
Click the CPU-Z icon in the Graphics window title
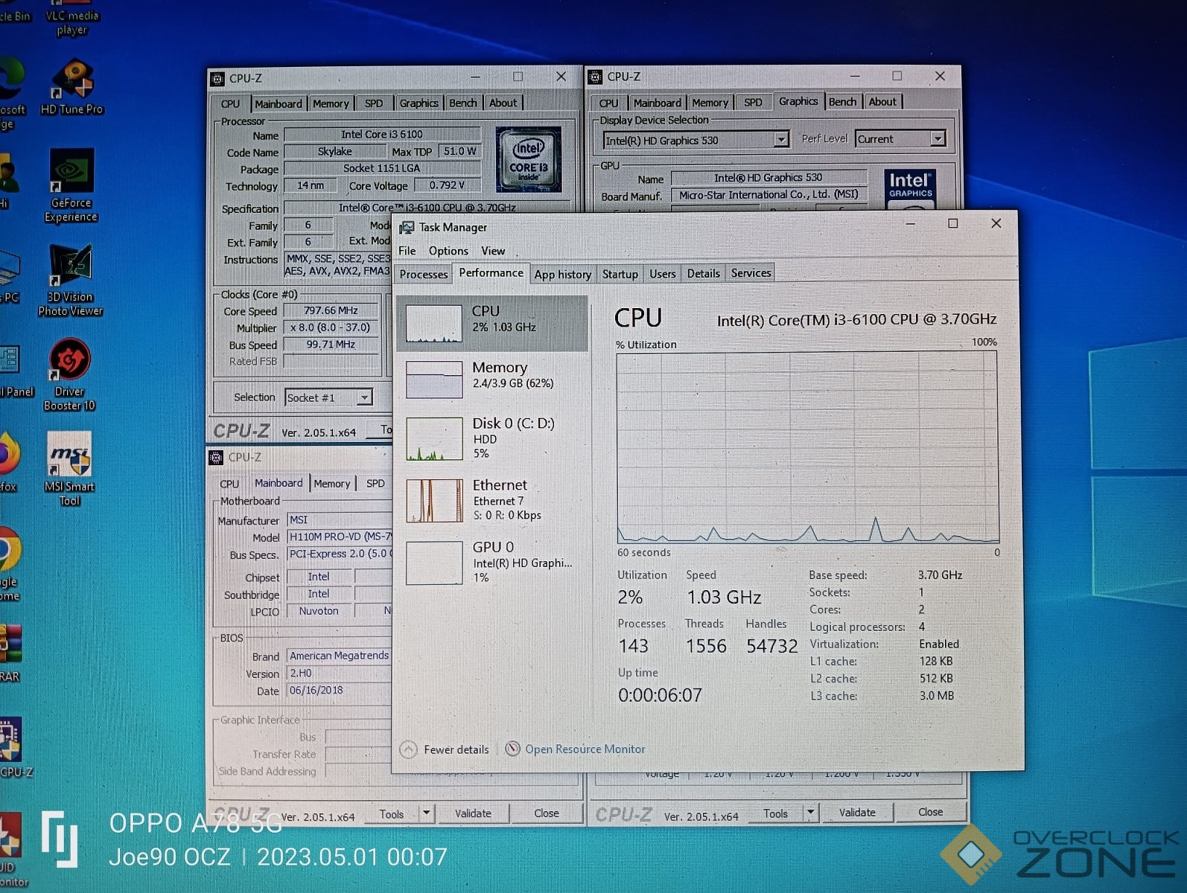point(595,77)
